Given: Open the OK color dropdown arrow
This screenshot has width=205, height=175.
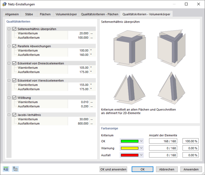Looking at the screenshot, I should (x=141, y=141).
